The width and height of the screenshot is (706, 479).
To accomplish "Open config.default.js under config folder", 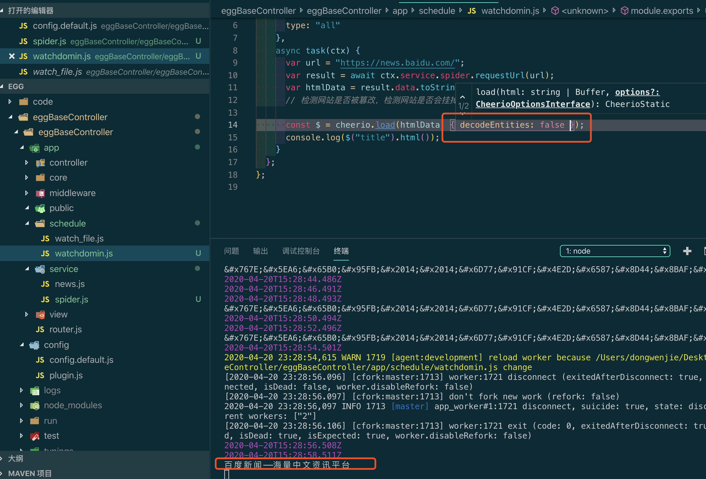I will [105, 360].
